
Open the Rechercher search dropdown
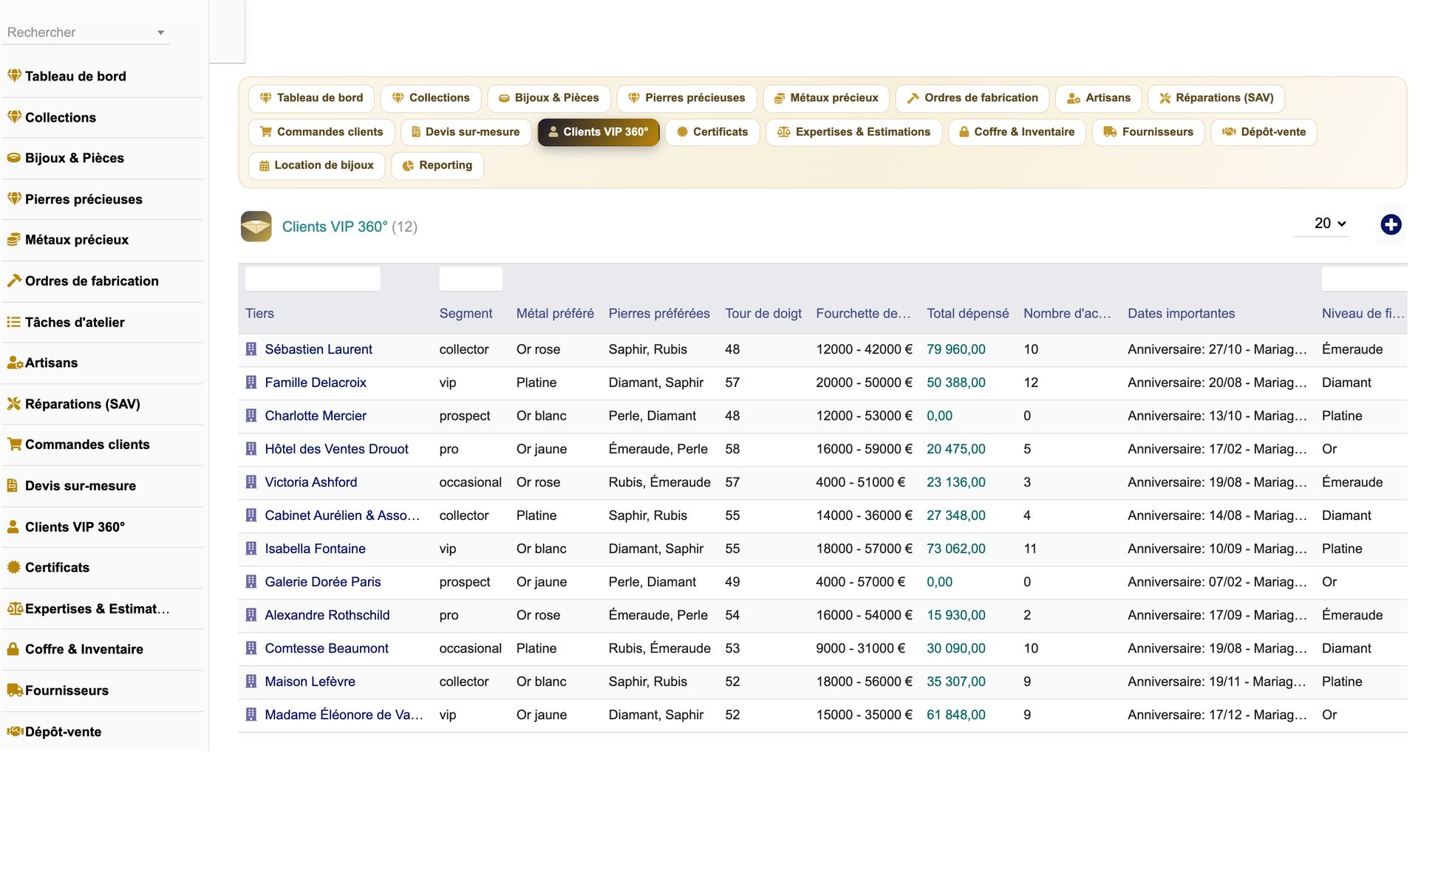(x=86, y=32)
